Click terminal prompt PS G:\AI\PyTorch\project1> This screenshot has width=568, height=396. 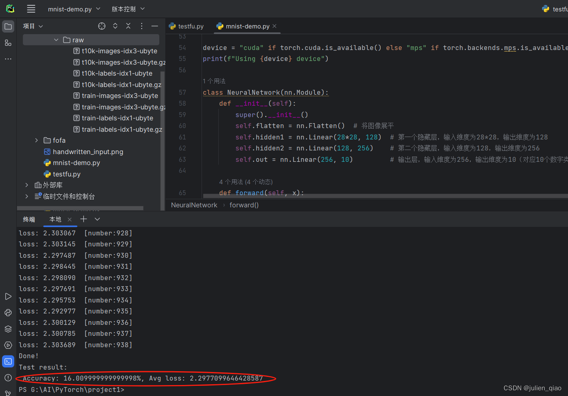pos(72,389)
